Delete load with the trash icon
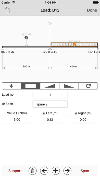The image size is (100, 178). coord(33,171)
